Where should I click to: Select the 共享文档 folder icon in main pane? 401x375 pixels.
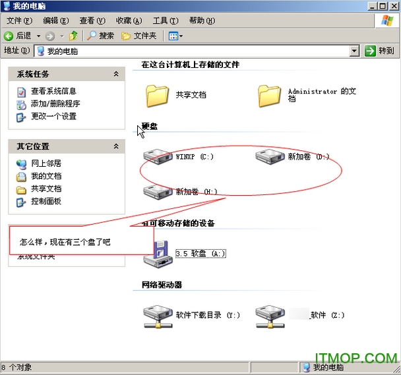[157, 96]
